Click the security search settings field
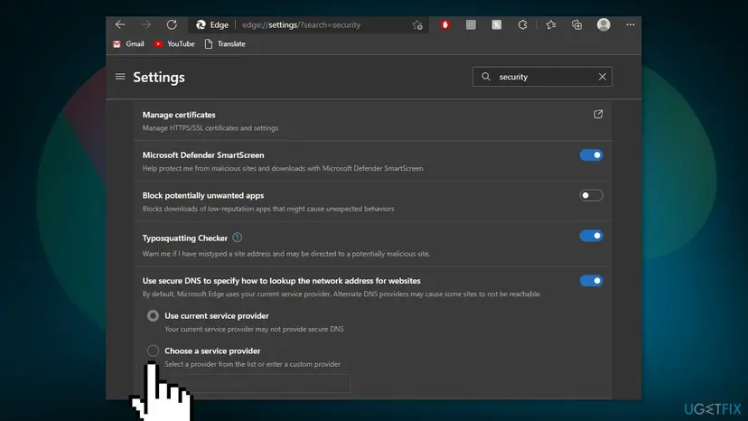The image size is (748, 421). [x=542, y=77]
